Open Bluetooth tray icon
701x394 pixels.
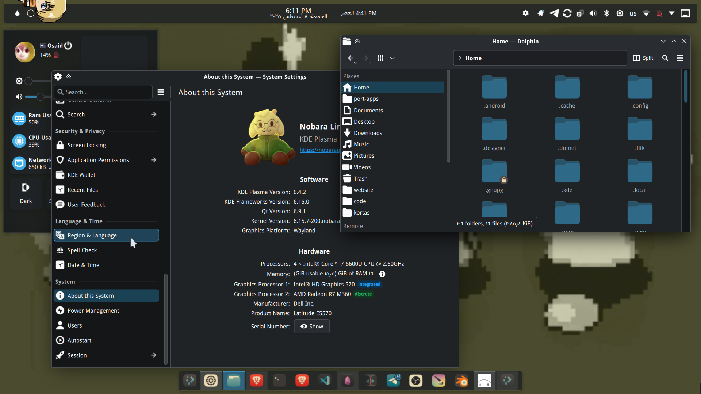[606, 13]
